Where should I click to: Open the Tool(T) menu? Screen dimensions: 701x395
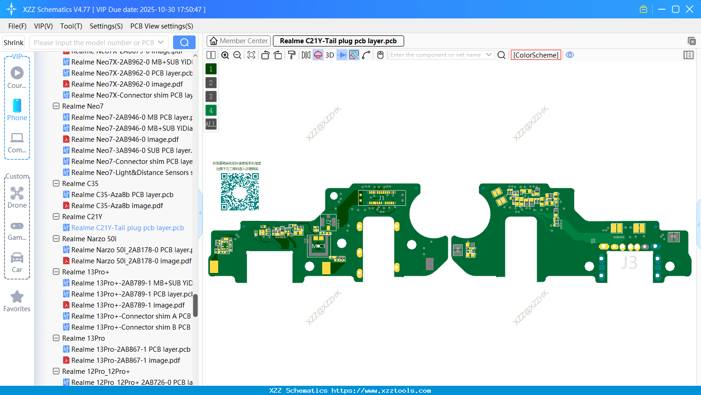(x=71, y=26)
